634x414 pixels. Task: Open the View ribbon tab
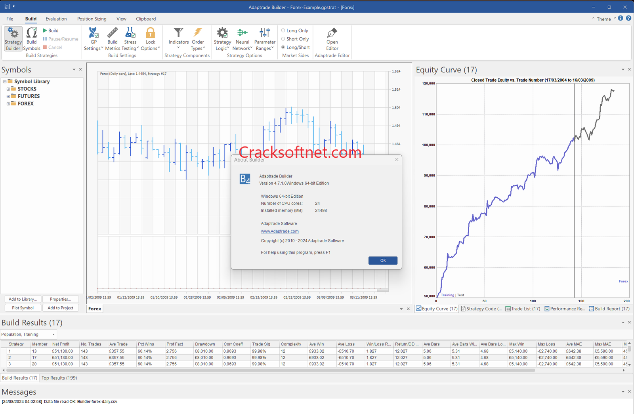121,19
